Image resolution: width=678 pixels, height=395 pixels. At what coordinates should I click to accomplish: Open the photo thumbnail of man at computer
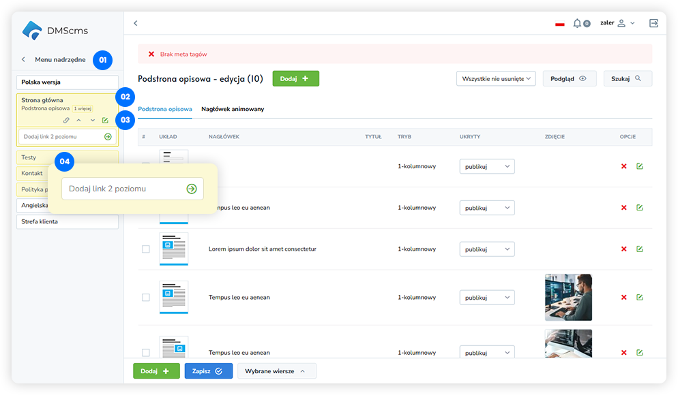pyautogui.click(x=568, y=298)
